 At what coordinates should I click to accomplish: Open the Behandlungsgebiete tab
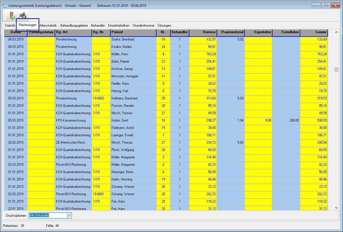tap(74, 25)
